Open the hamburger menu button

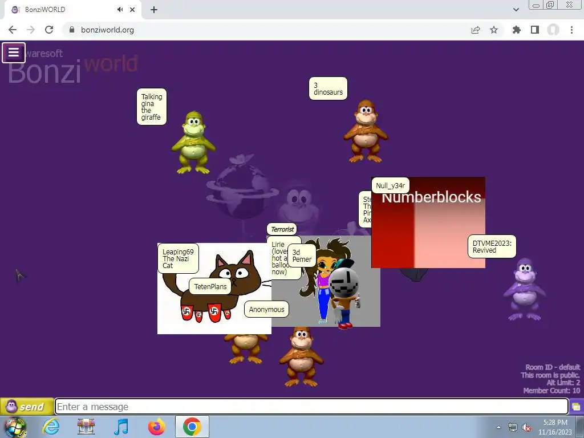14,52
